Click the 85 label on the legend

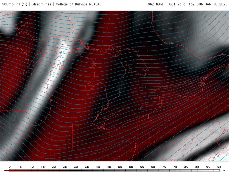click(197, 167)
